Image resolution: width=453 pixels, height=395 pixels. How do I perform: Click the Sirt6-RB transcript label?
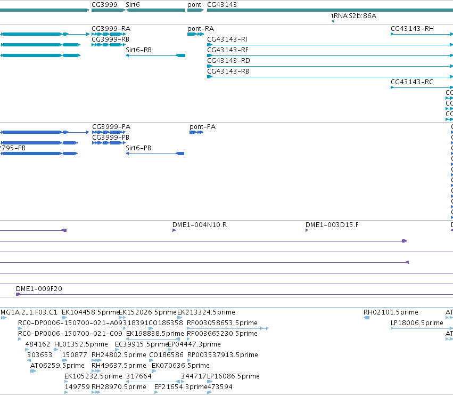(139, 50)
